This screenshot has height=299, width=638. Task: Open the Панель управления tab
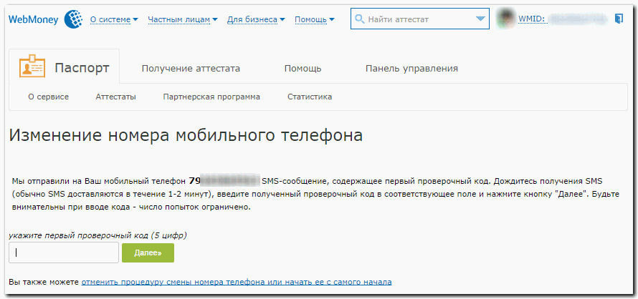pyautogui.click(x=411, y=69)
